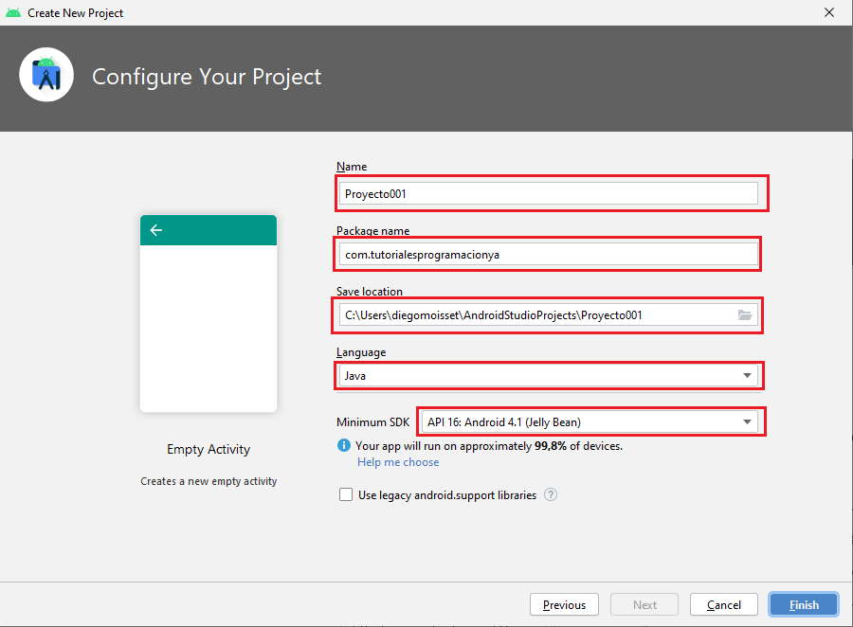Edit the Package name input field
The image size is (853, 627).
(x=549, y=254)
